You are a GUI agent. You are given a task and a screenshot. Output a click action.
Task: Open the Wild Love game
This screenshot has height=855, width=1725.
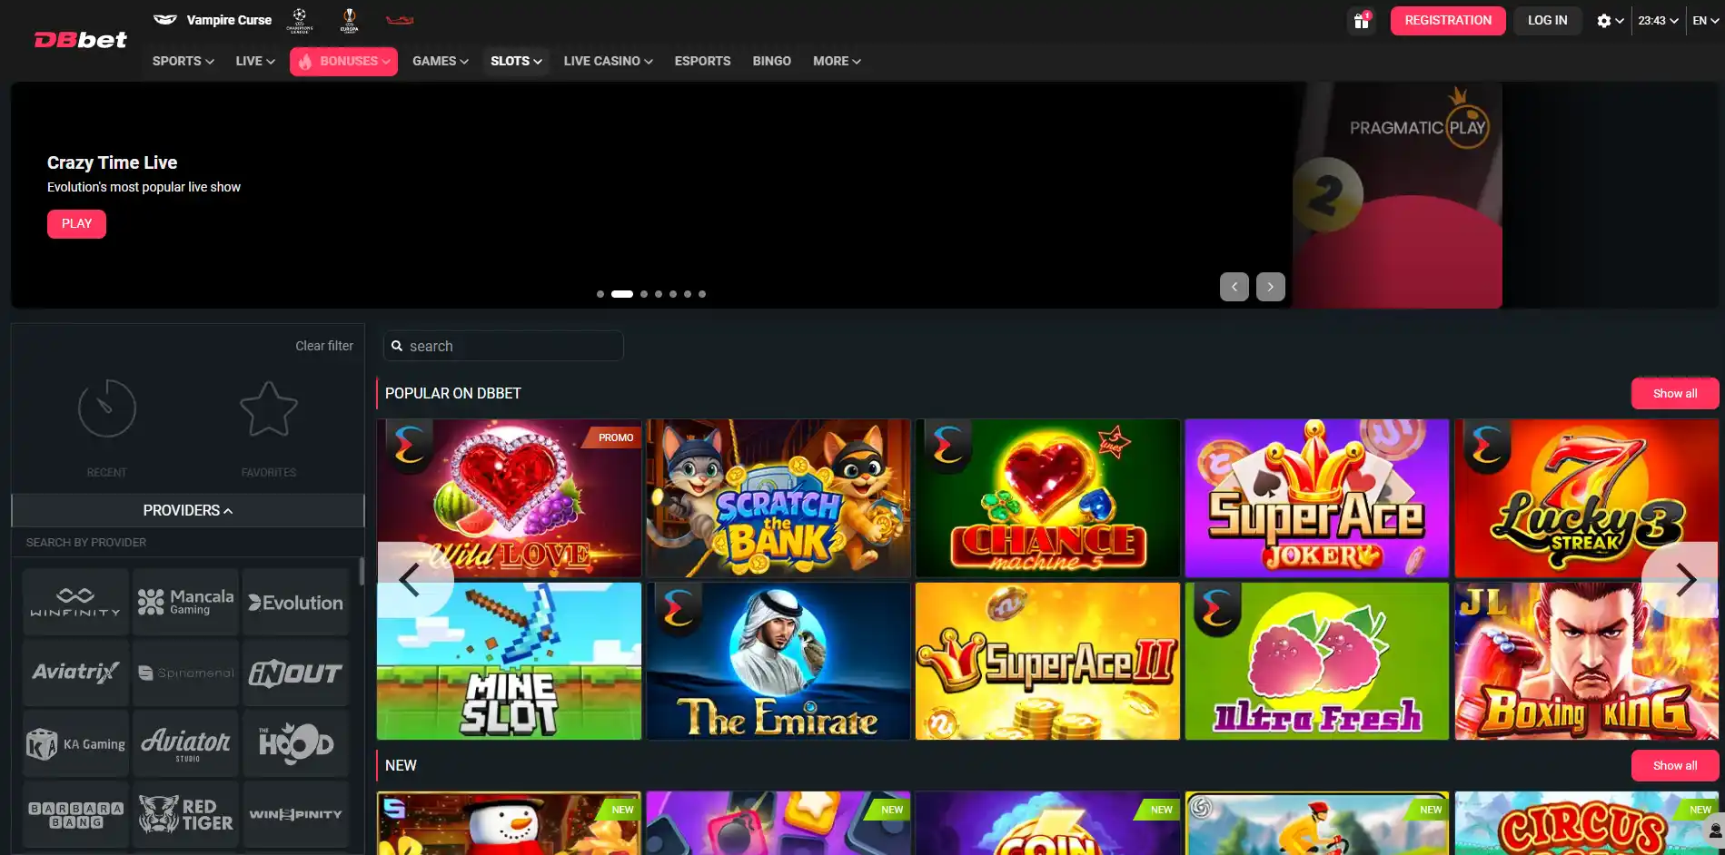pyautogui.click(x=509, y=497)
